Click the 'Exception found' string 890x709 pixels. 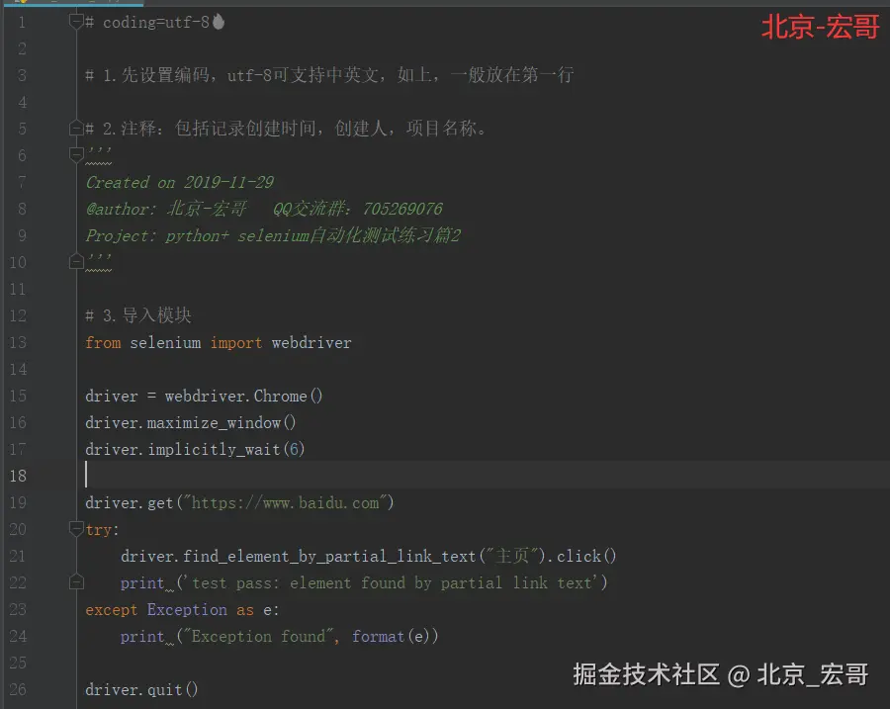coord(258,637)
